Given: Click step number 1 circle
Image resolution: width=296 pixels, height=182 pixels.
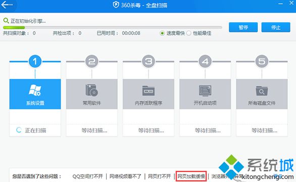Looking at the screenshot, I should (x=35, y=61).
